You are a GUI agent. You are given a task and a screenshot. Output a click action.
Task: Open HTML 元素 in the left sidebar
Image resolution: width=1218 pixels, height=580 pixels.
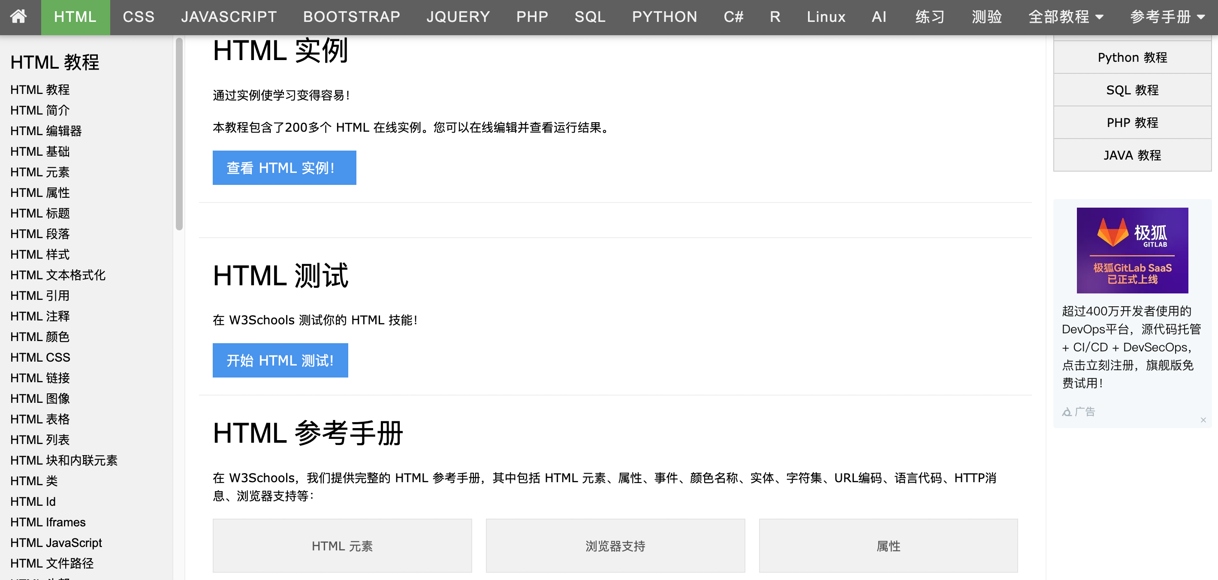[x=40, y=172]
